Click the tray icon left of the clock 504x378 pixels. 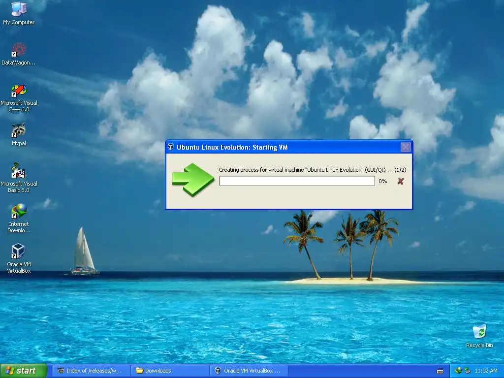[468, 371]
